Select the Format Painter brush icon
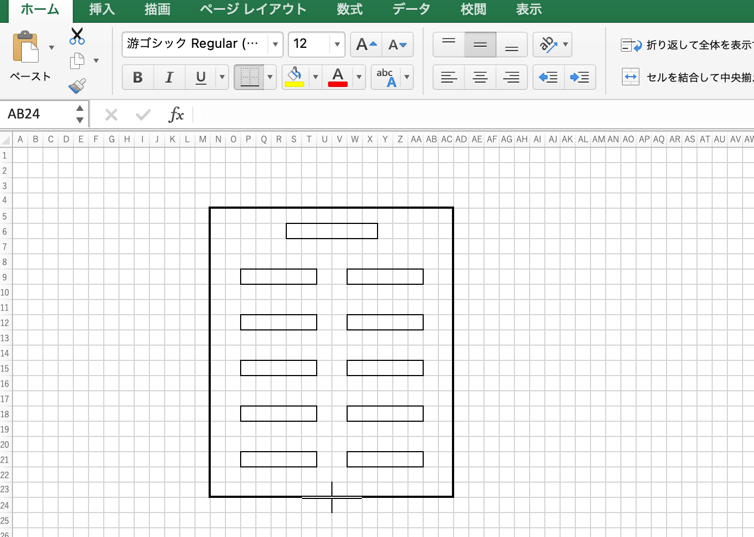Viewport: 754px width, 537px height. click(77, 85)
